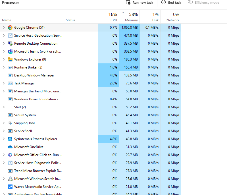The width and height of the screenshot is (227, 195).
Task: Click the 2.6% CPU value for Task Manager
Action: click(x=114, y=83)
